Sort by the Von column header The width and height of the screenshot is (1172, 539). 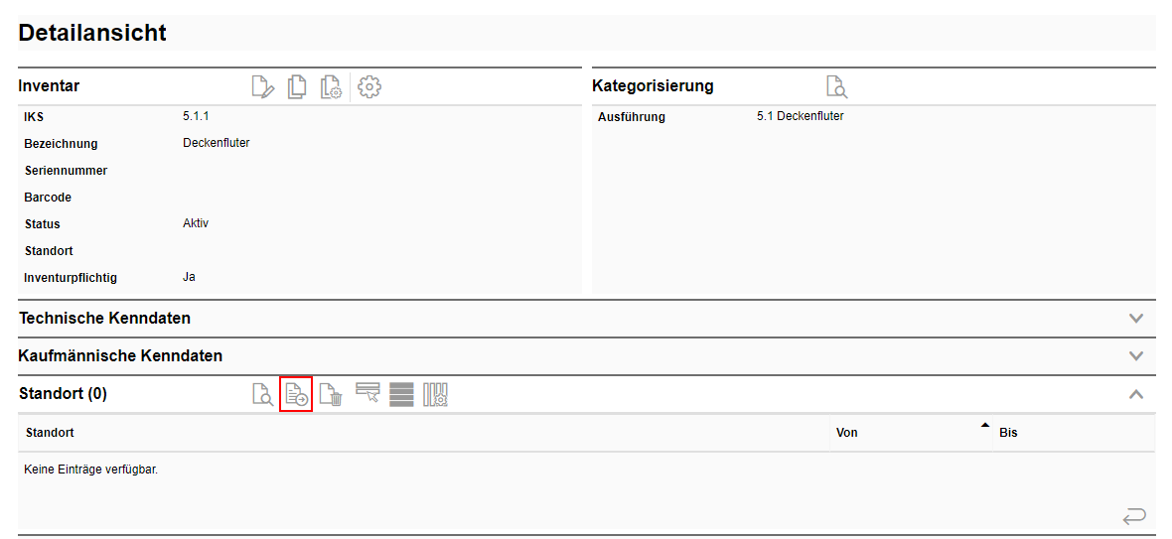pyautogui.click(x=911, y=433)
